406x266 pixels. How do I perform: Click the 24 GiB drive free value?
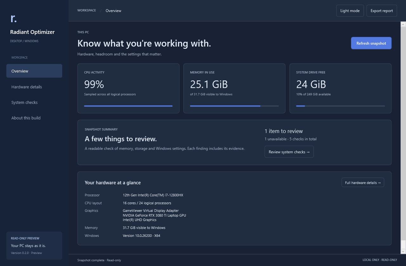[311, 84]
